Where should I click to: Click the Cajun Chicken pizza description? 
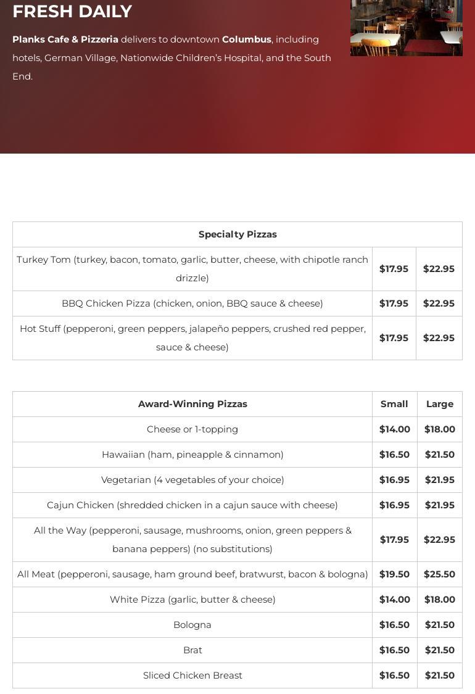[x=192, y=505]
